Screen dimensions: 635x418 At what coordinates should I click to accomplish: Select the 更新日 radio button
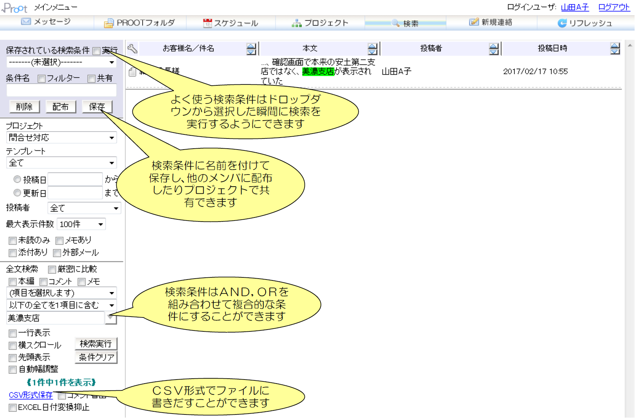[17, 193]
